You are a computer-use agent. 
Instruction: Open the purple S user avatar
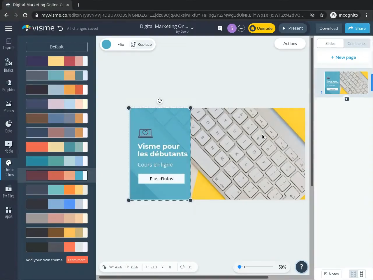coord(232,28)
